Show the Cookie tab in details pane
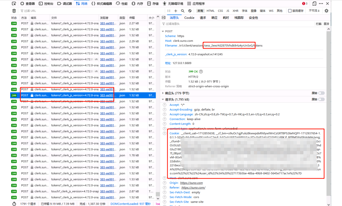The image size is (342, 206). click(x=189, y=18)
